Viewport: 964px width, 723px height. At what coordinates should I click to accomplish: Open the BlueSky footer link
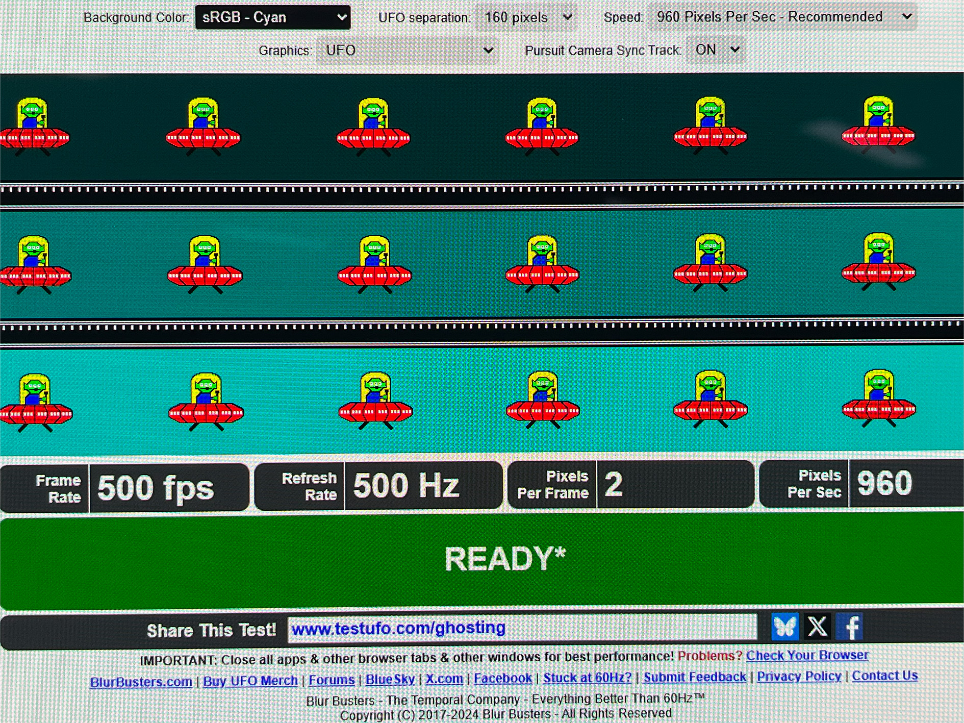click(390, 680)
